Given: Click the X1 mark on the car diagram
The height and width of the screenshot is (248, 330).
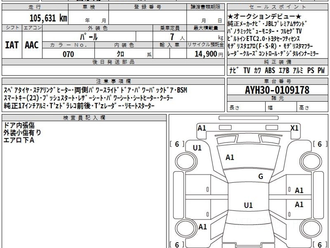Looking at the screenshot, I should pos(295,128).
